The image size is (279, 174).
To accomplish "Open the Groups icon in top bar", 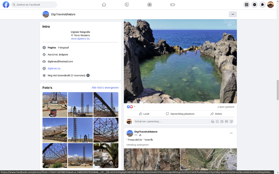I will 150,4.
